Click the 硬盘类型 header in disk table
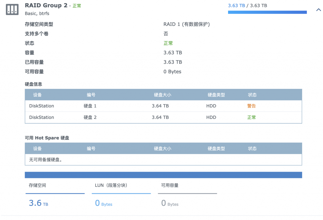The width and height of the screenshot is (323, 220). [216, 95]
